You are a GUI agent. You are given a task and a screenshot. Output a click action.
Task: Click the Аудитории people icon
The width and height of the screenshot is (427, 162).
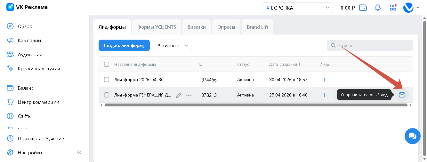click(10, 55)
